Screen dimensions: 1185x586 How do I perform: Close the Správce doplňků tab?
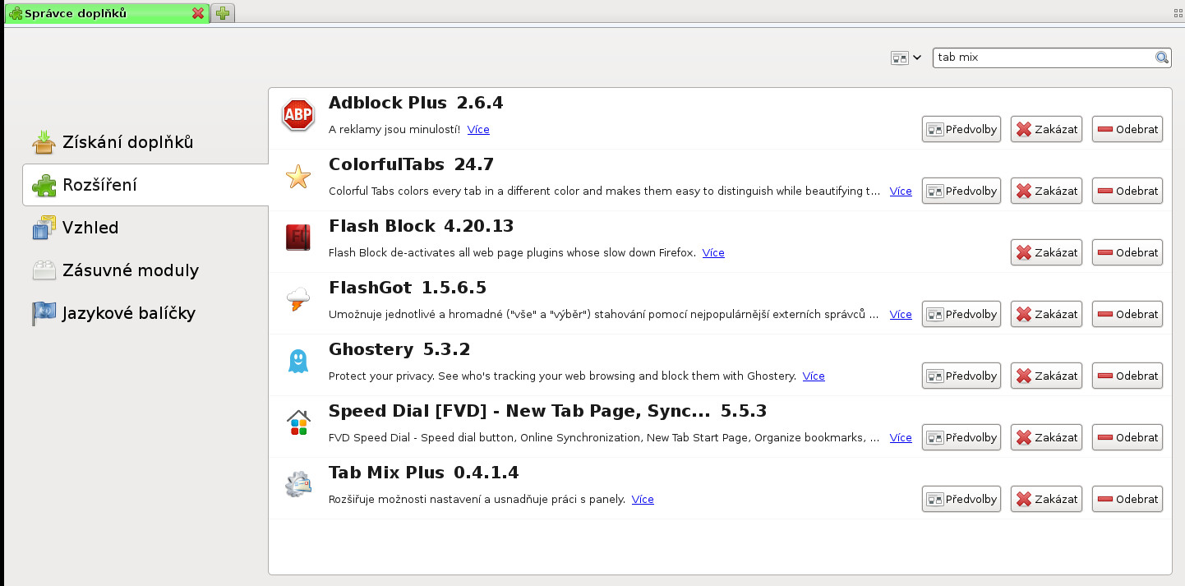pyautogui.click(x=197, y=13)
